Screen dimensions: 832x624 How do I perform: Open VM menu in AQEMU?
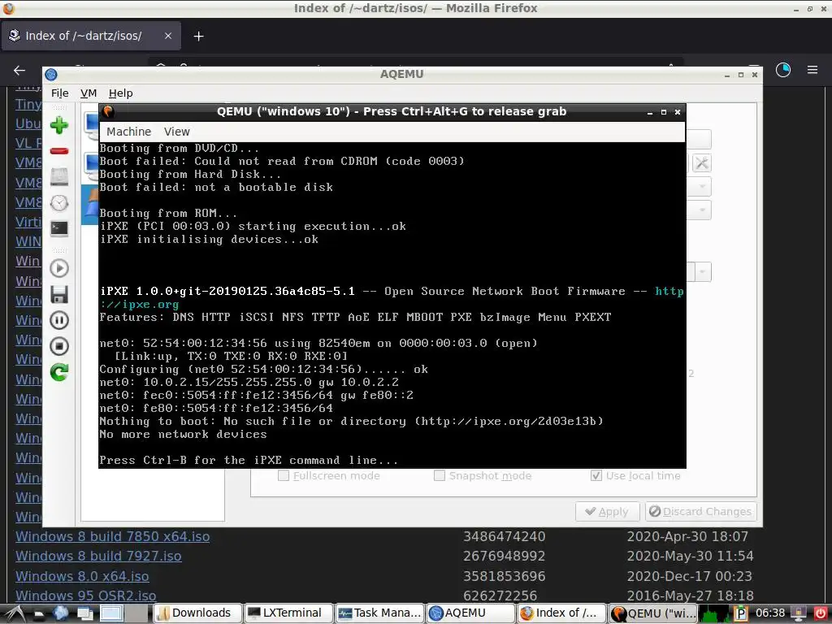[89, 93]
